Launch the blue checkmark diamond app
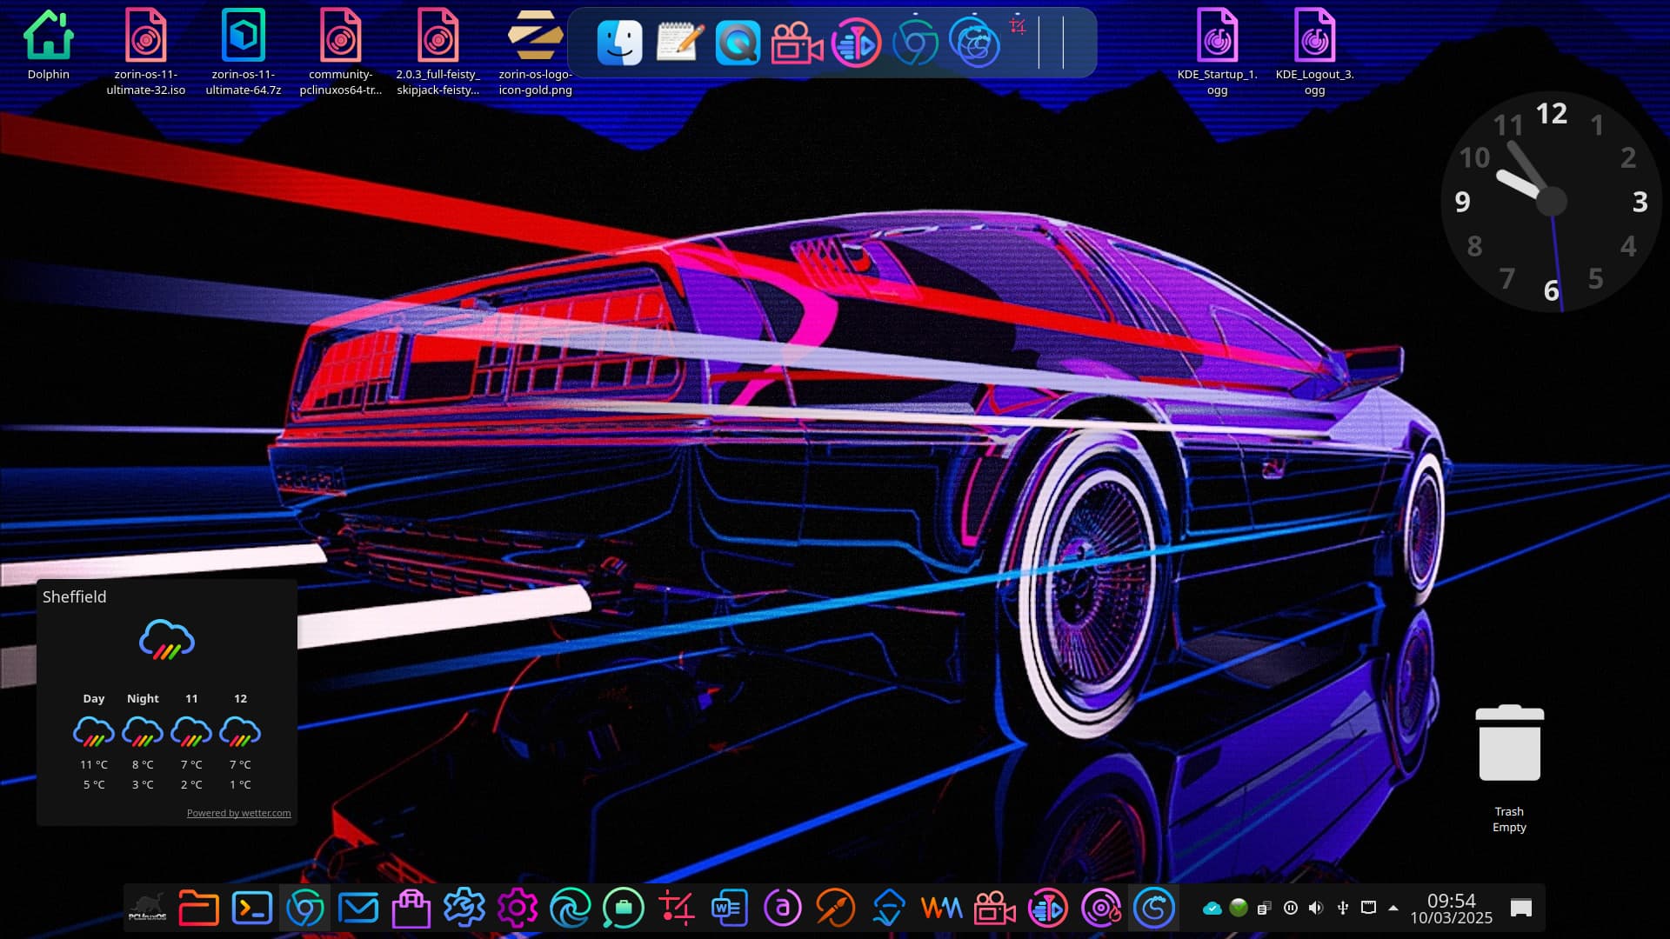The width and height of the screenshot is (1670, 939). coord(889,908)
